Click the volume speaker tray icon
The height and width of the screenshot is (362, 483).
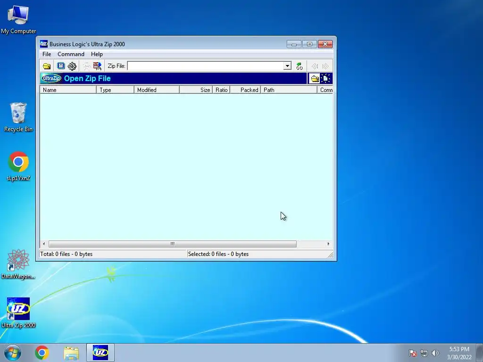[x=435, y=353]
